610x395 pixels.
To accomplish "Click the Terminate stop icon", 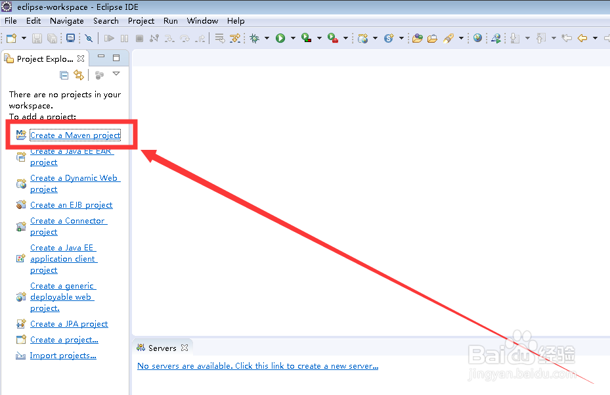I will click(x=139, y=38).
